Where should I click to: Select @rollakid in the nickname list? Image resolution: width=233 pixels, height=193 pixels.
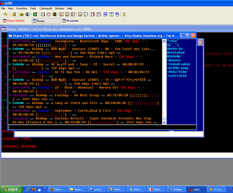pyautogui.click(x=176, y=52)
